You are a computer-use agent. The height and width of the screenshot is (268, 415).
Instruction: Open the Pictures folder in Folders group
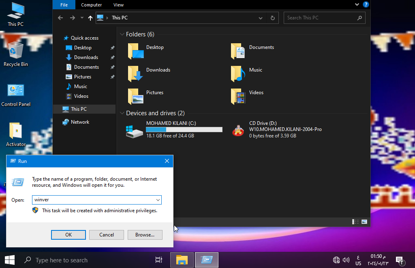(x=145, y=96)
